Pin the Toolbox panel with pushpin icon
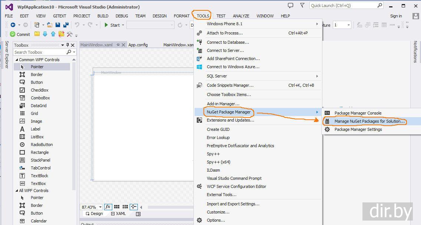Image resolution: width=421 pixels, height=225 pixels. [x=67, y=45]
